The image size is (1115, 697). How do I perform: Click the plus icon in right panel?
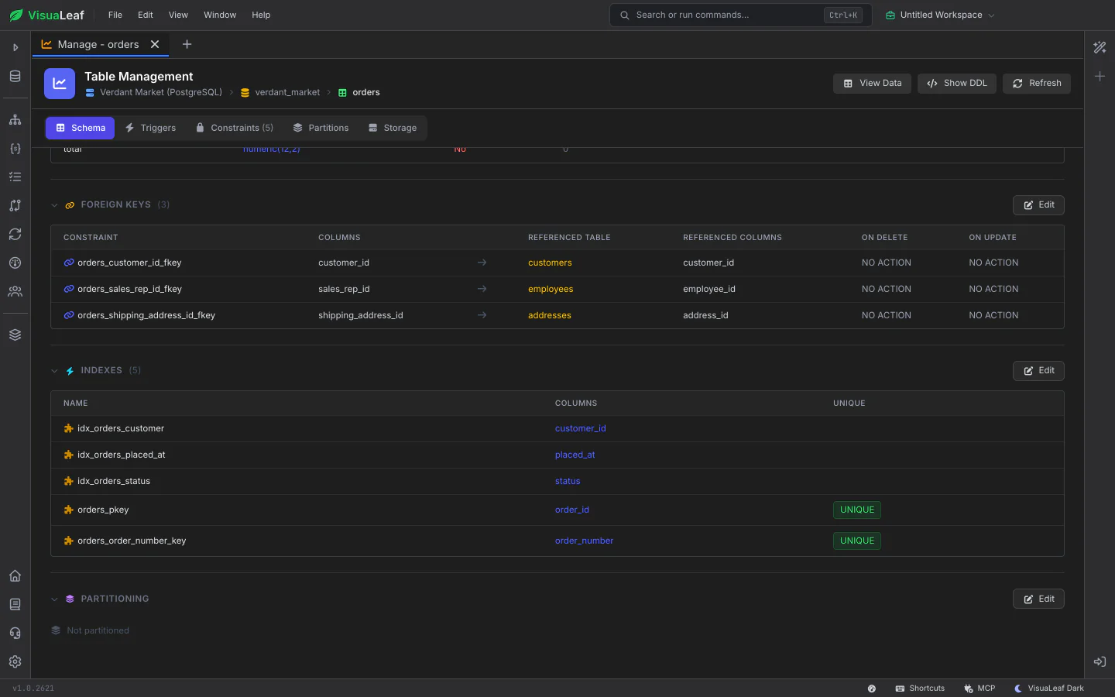point(1100,76)
